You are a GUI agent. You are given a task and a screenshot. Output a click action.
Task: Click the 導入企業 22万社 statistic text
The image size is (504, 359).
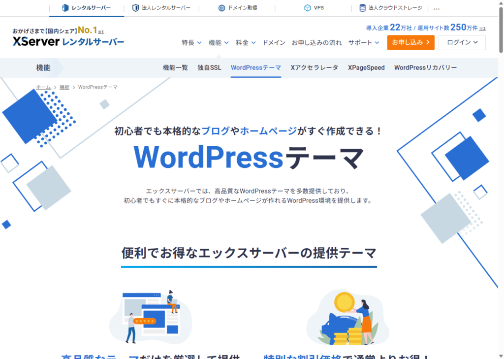(389, 28)
